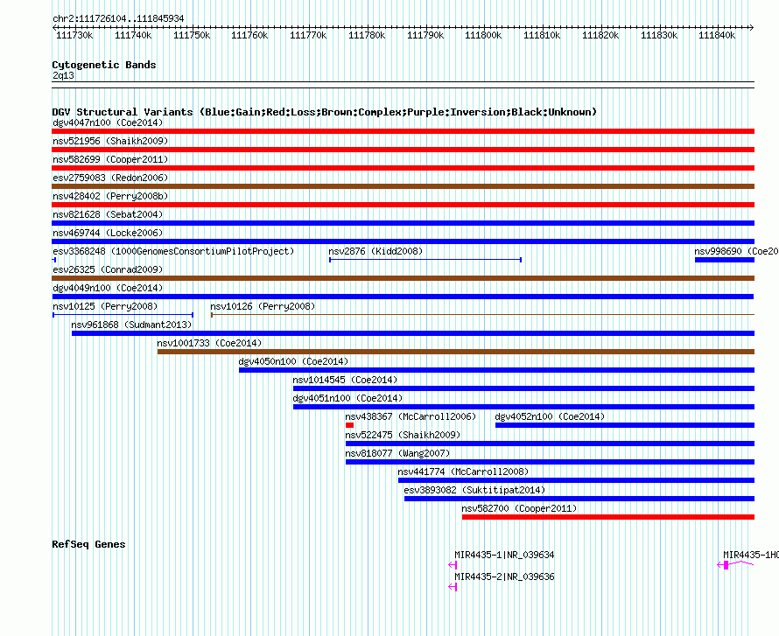Click the small red nsv438367 (McCarroll2006) block
Viewport: 779px width, 636px height.
click(350, 425)
